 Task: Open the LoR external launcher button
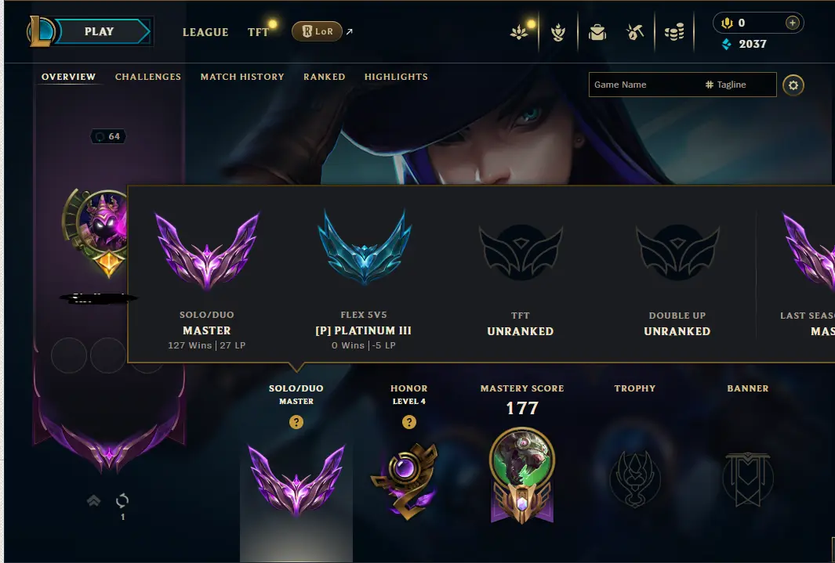(317, 31)
